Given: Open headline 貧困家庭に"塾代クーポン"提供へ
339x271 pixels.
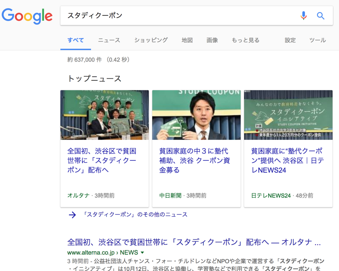Looking at the screenshot, I should [288, 160].
